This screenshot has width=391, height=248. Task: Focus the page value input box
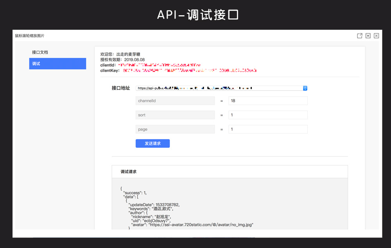(x=268, y=129)
